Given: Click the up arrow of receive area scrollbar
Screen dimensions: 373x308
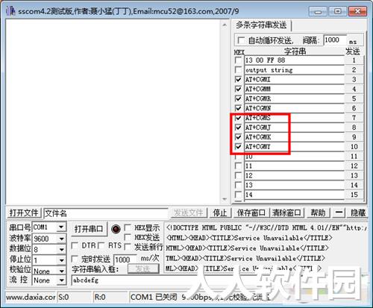Looking at the screenshot, I should (225, 25).
